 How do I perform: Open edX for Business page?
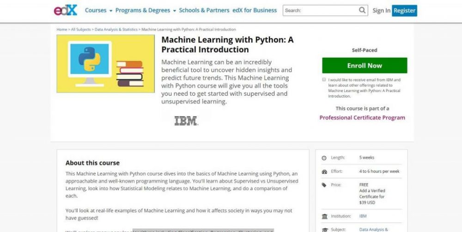coord(255,10)
